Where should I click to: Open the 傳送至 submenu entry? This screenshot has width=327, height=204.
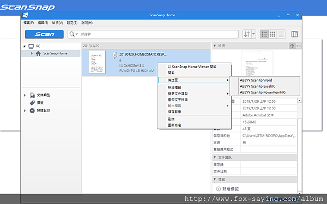[194, 80]
